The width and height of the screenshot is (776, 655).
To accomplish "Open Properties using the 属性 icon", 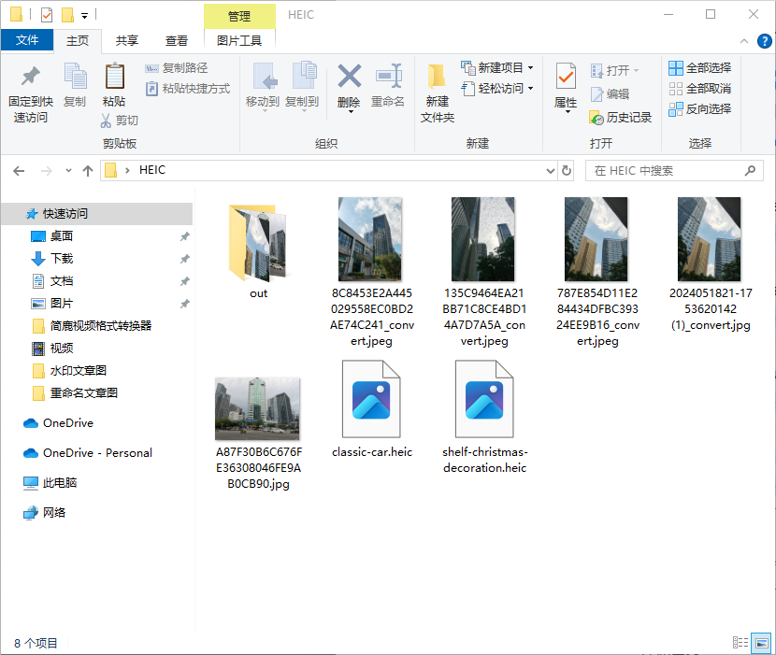I will pyautogui.click(x=565, y=84).
